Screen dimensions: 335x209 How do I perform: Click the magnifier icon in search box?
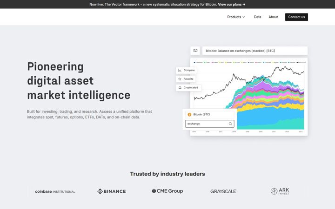pos(230,124)
